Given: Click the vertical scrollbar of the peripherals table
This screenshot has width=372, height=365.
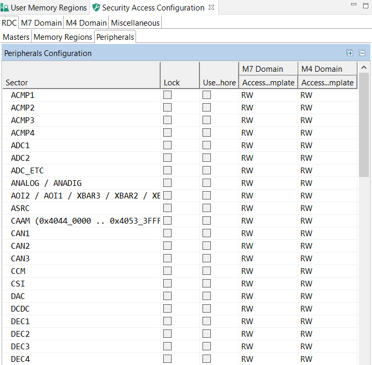Looking at the screenshot, I should [364, 126].
